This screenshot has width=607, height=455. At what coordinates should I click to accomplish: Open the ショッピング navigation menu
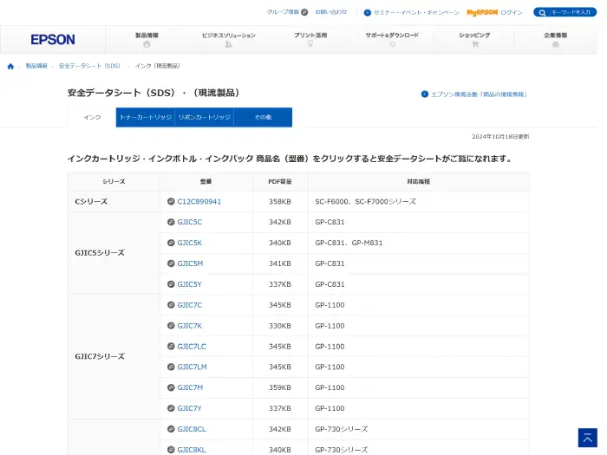point(474,40)
